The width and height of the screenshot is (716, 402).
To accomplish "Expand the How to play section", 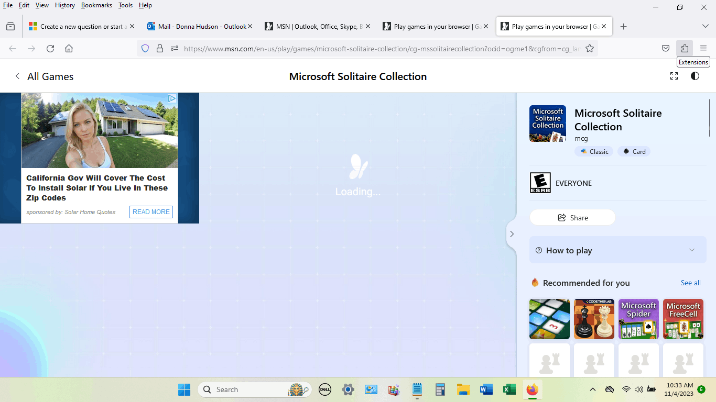I will pos(617,250).
